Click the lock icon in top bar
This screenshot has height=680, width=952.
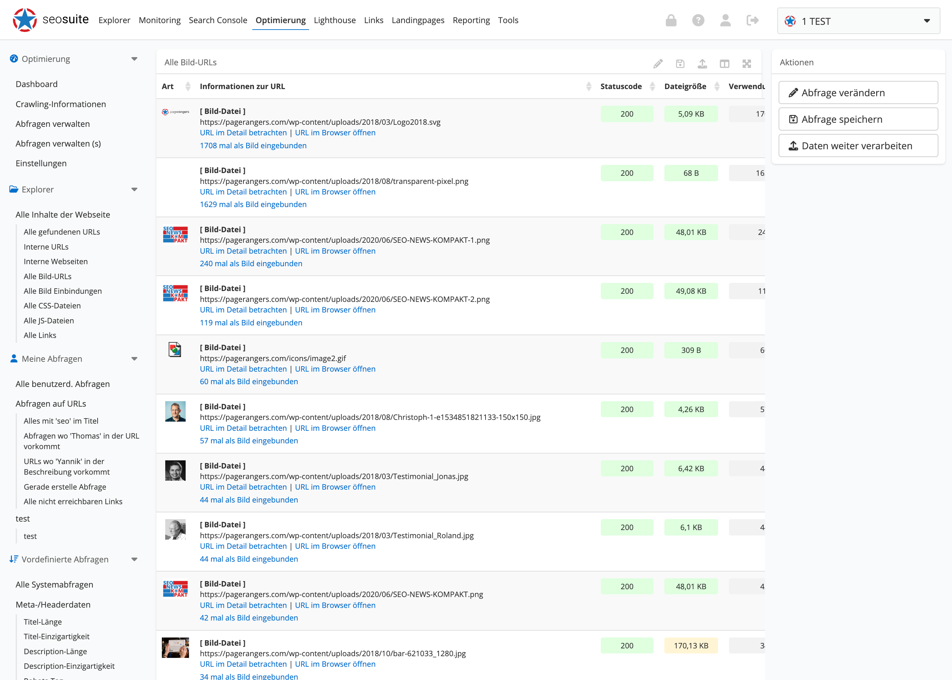coord(671,20)
